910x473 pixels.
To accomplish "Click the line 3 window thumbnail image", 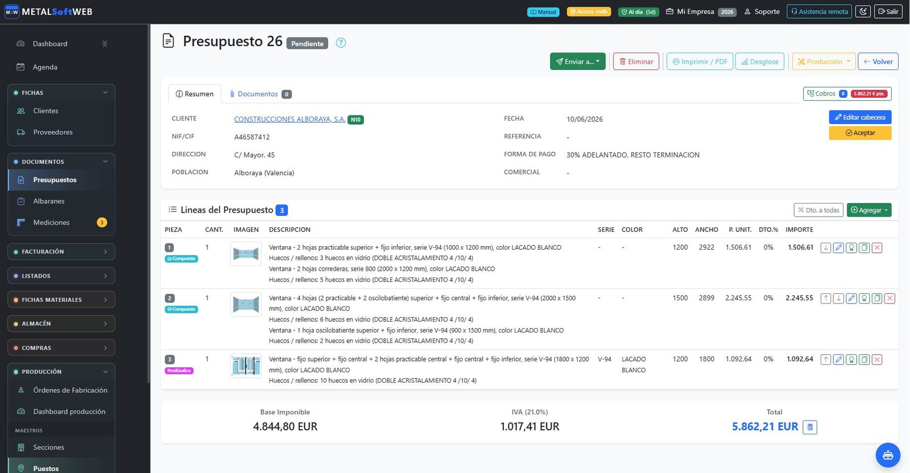I will coord(246,366).
